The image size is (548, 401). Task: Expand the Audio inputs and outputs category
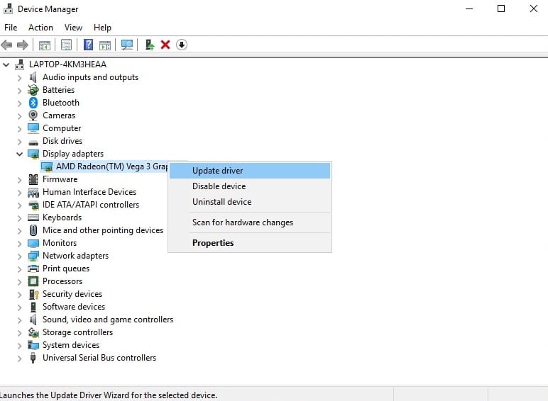(19, 77)
